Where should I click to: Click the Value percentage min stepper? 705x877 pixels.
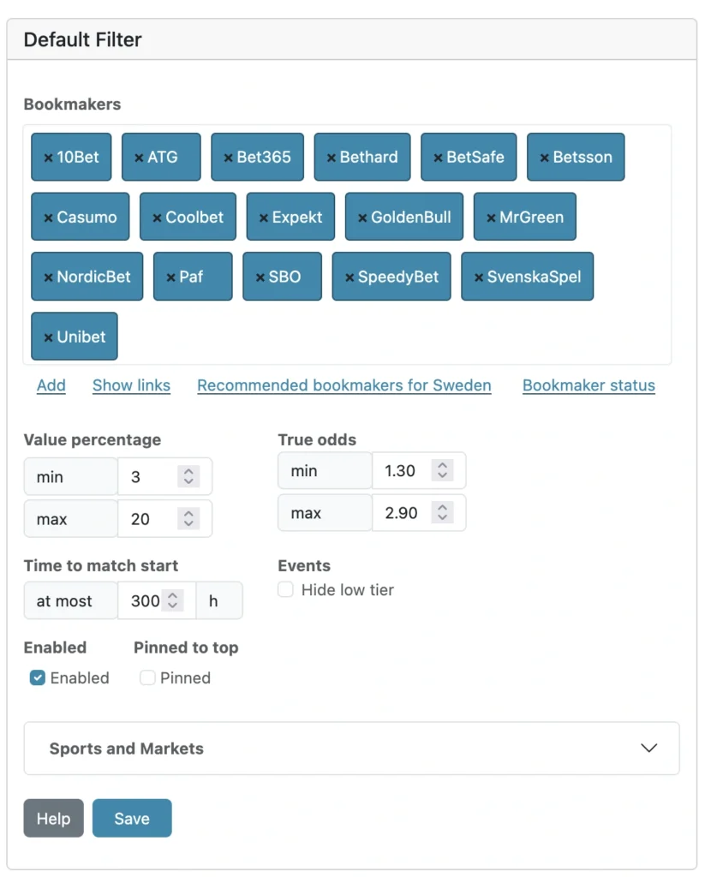(x=188, y=476)
